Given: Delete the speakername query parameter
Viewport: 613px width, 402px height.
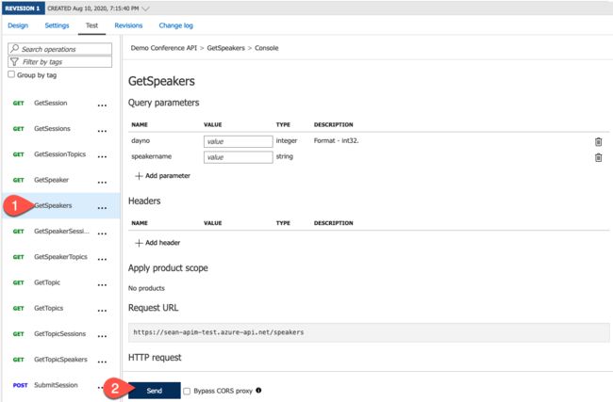Looking at the screenshot, I should pos(598,157).
